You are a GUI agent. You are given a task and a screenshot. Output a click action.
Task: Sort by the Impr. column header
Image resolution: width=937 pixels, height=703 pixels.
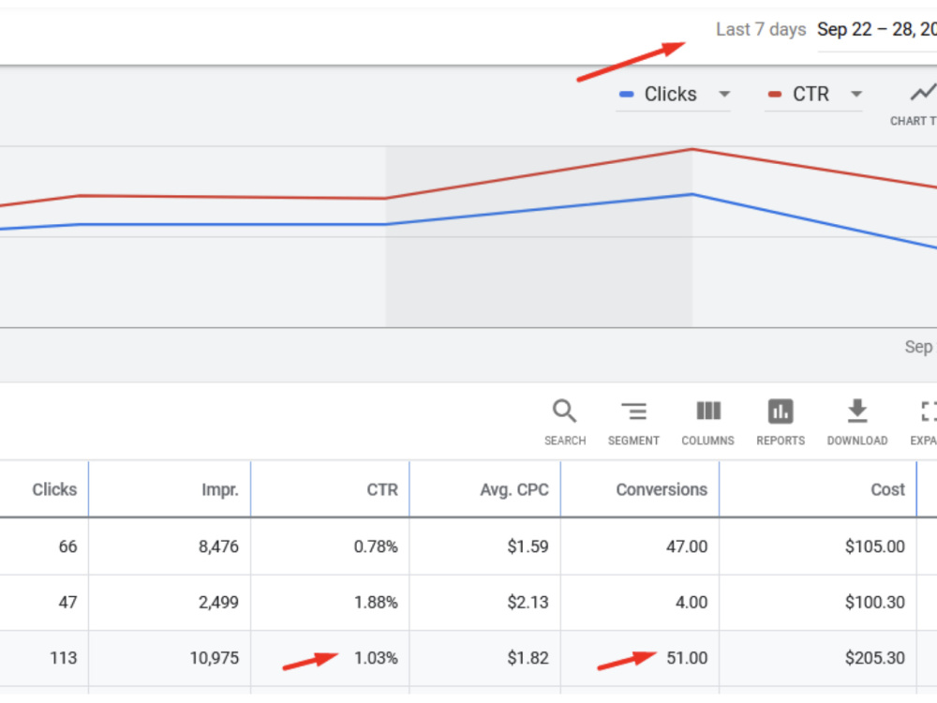(220, 489)
